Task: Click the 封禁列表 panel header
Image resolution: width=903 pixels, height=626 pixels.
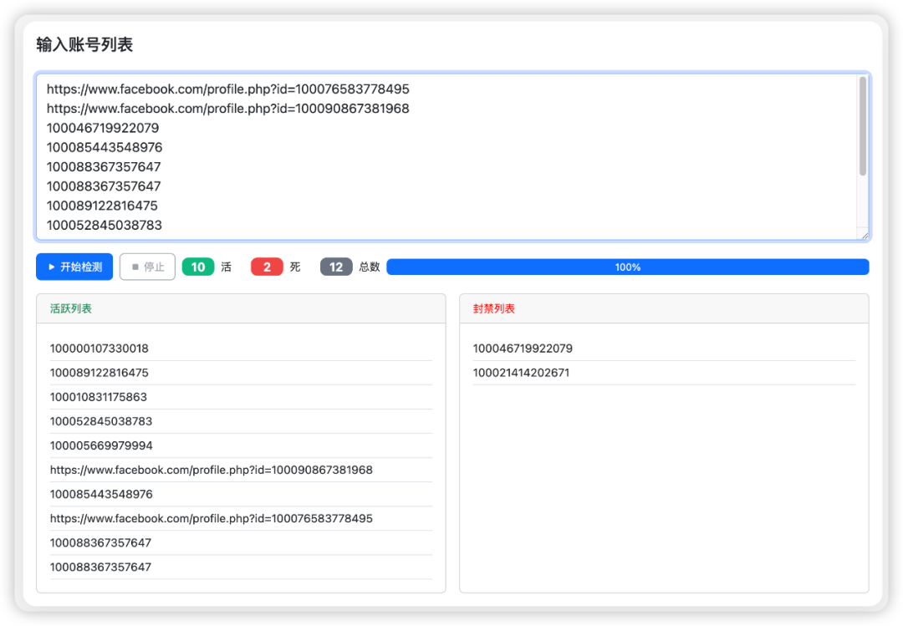Action: click(664, 308)
